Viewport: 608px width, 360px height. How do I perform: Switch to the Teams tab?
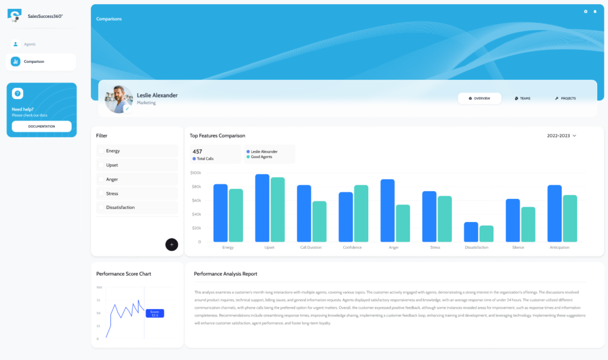click(522, 99)
